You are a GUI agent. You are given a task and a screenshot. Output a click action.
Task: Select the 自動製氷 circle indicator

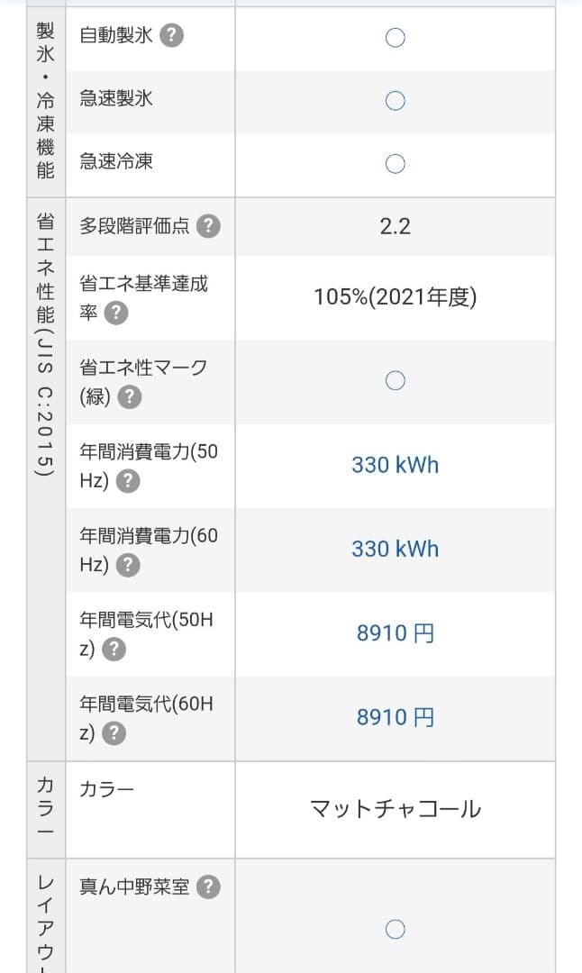[x=394, y=37]
